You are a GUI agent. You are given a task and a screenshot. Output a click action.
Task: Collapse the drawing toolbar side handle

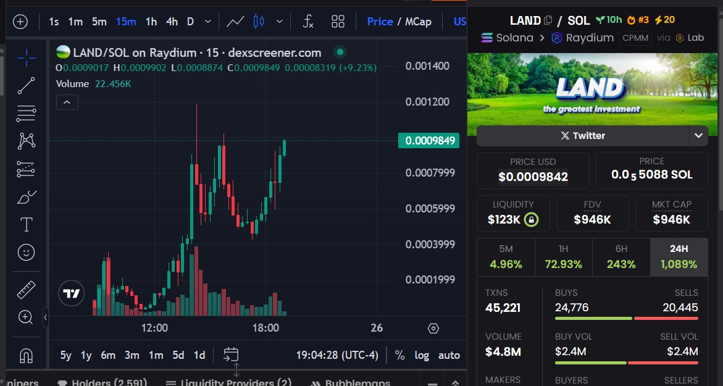click(45, 317)
